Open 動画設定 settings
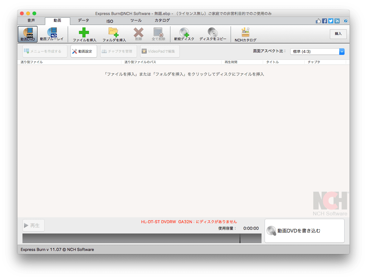The image size is (367, 279). coord(84,51)
